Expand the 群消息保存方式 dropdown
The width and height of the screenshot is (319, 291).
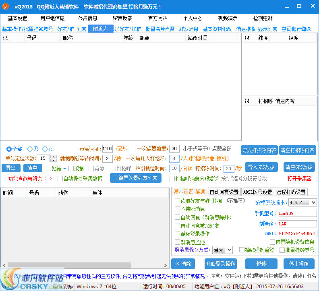click(x=230, y=250)
